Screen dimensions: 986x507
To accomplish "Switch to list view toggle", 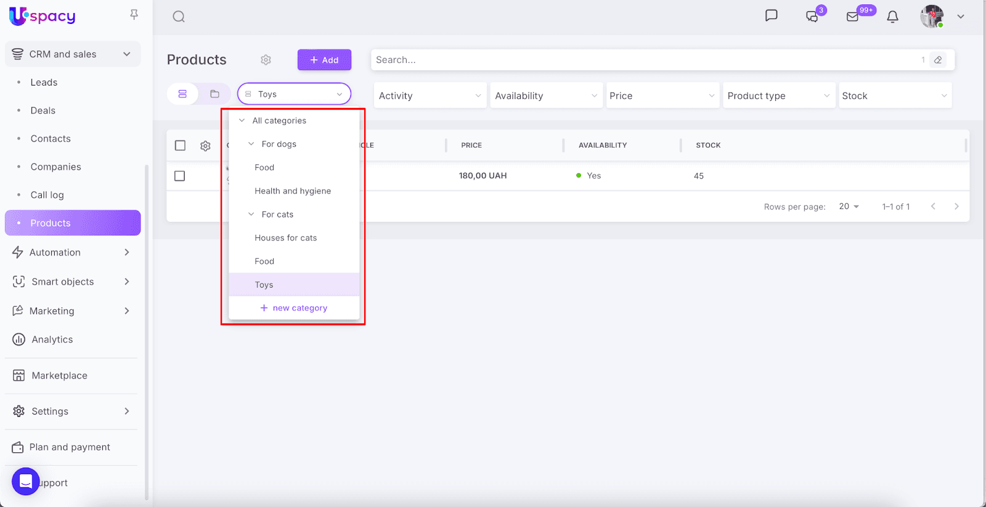I will coord(182,94).
